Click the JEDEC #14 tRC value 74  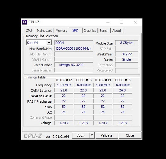click(x=103, y=112)
